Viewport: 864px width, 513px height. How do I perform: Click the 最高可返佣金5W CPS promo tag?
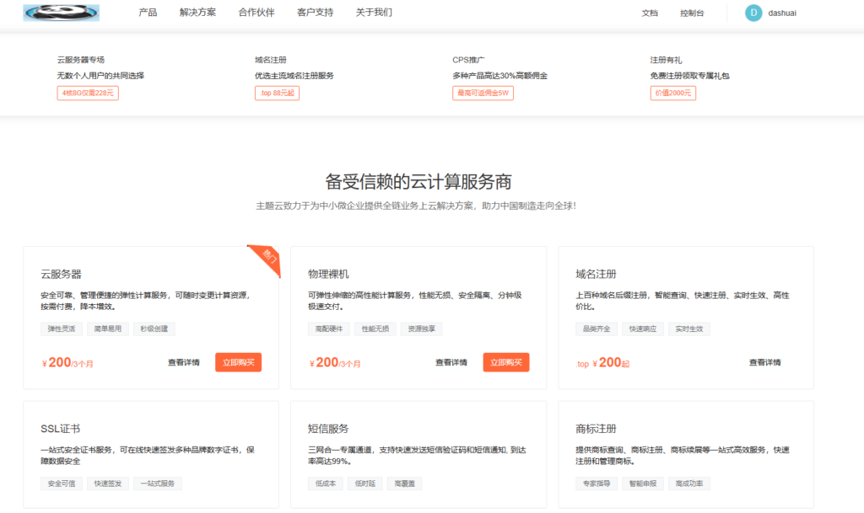coord(480,93)
